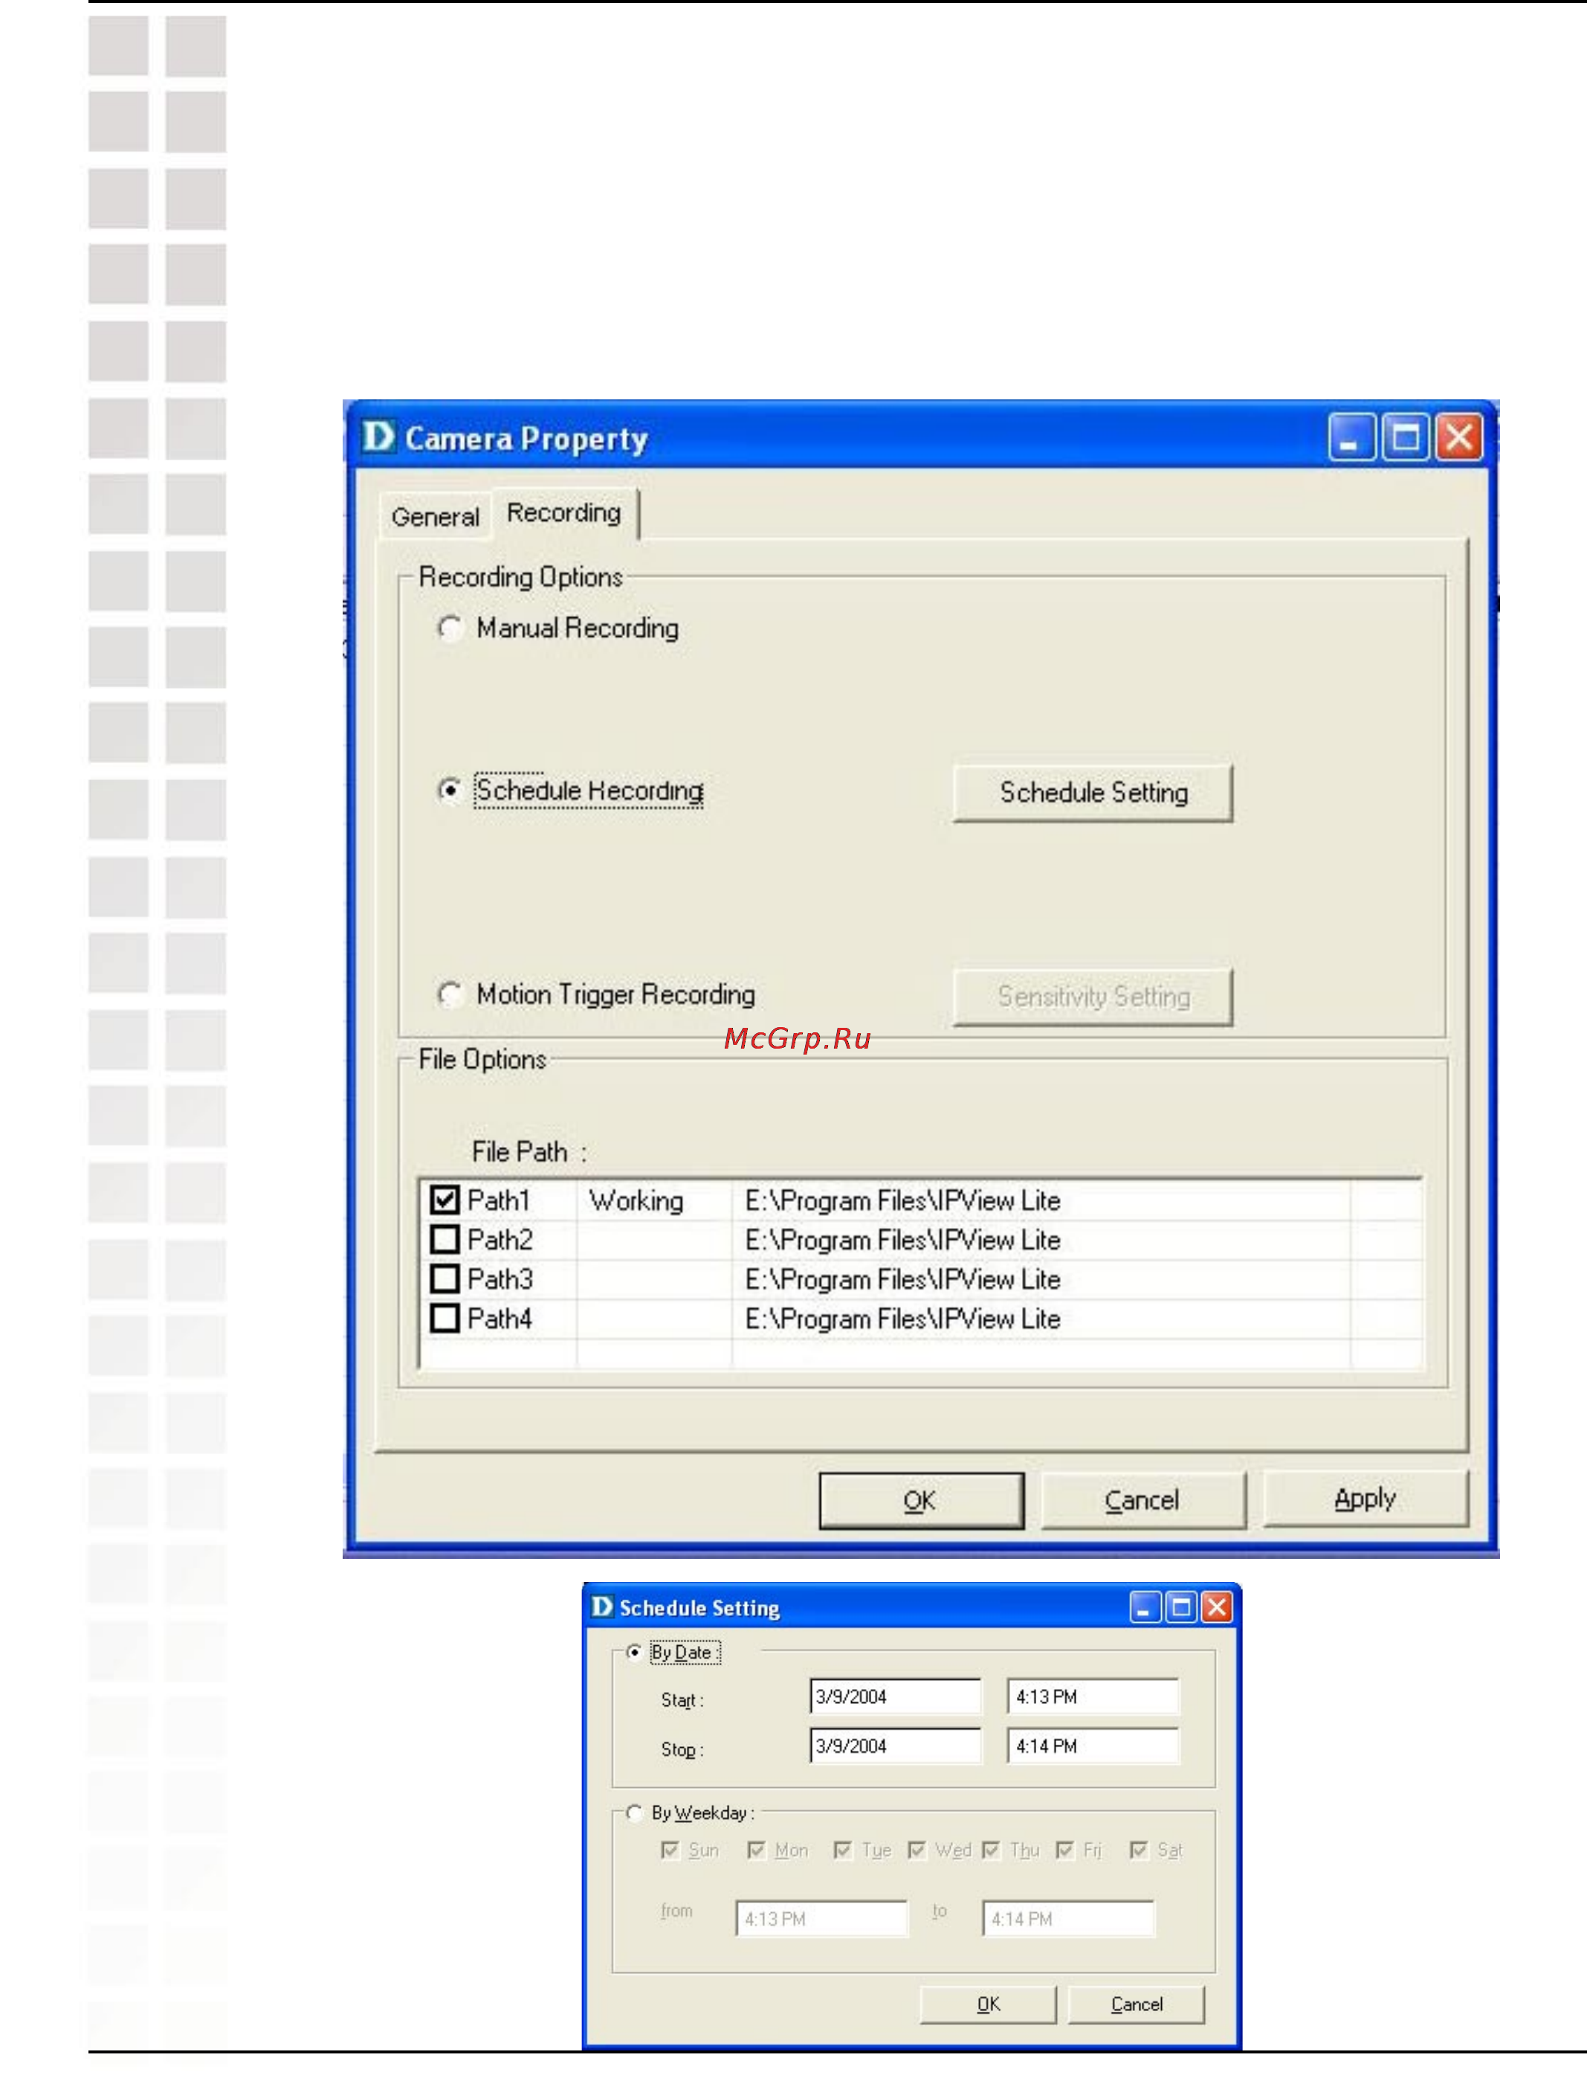Choose Motion Trigger Recording option
Viewport: 1587px width, 2075px height.
[450, 994]
